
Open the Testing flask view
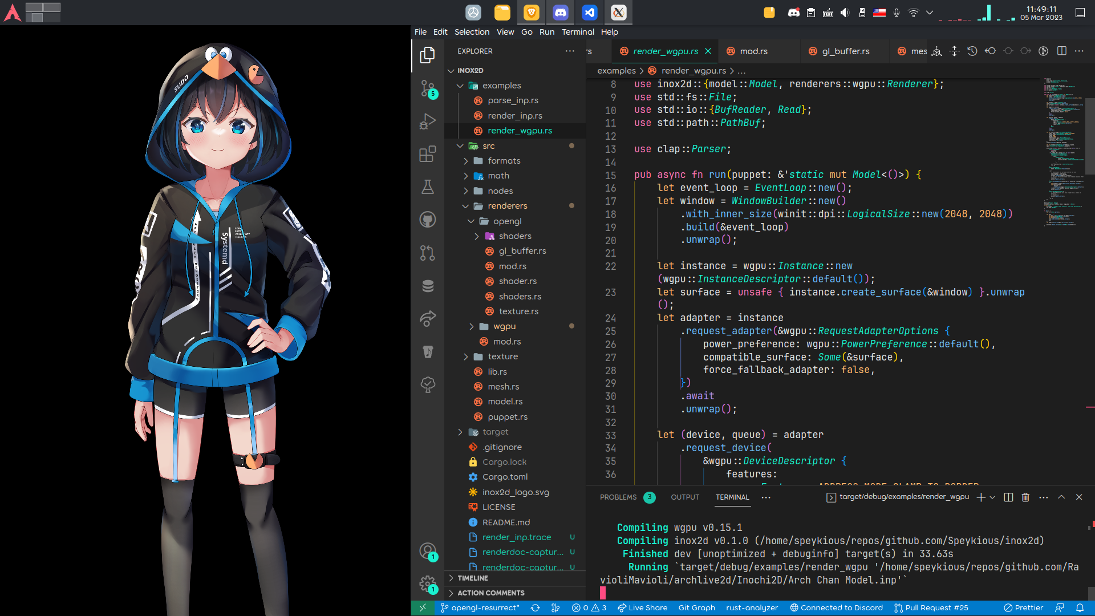427,187
